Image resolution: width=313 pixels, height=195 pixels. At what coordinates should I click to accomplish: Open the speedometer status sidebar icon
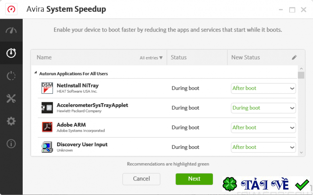(11, 31)
